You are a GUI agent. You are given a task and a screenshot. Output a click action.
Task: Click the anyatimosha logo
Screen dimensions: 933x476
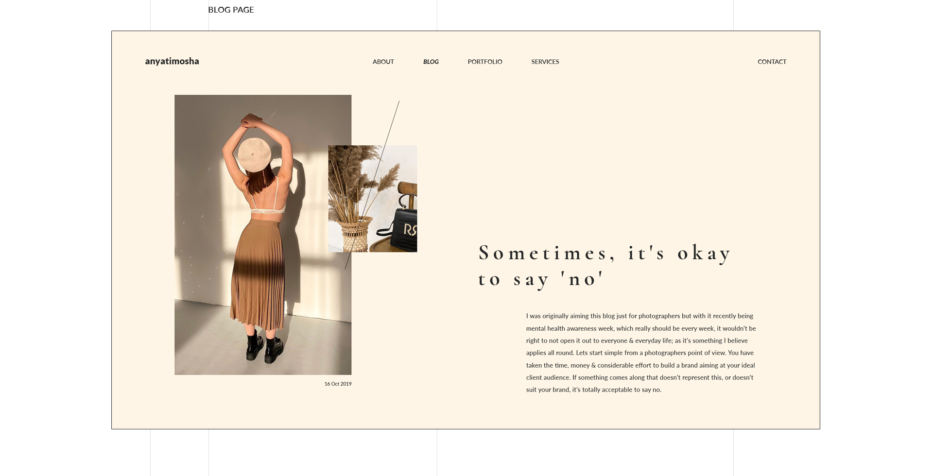click(172, 61)
